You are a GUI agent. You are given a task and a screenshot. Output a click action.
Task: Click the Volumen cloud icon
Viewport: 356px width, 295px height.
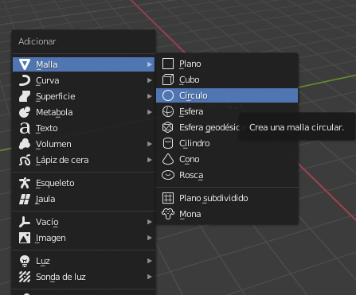point(25,144)
